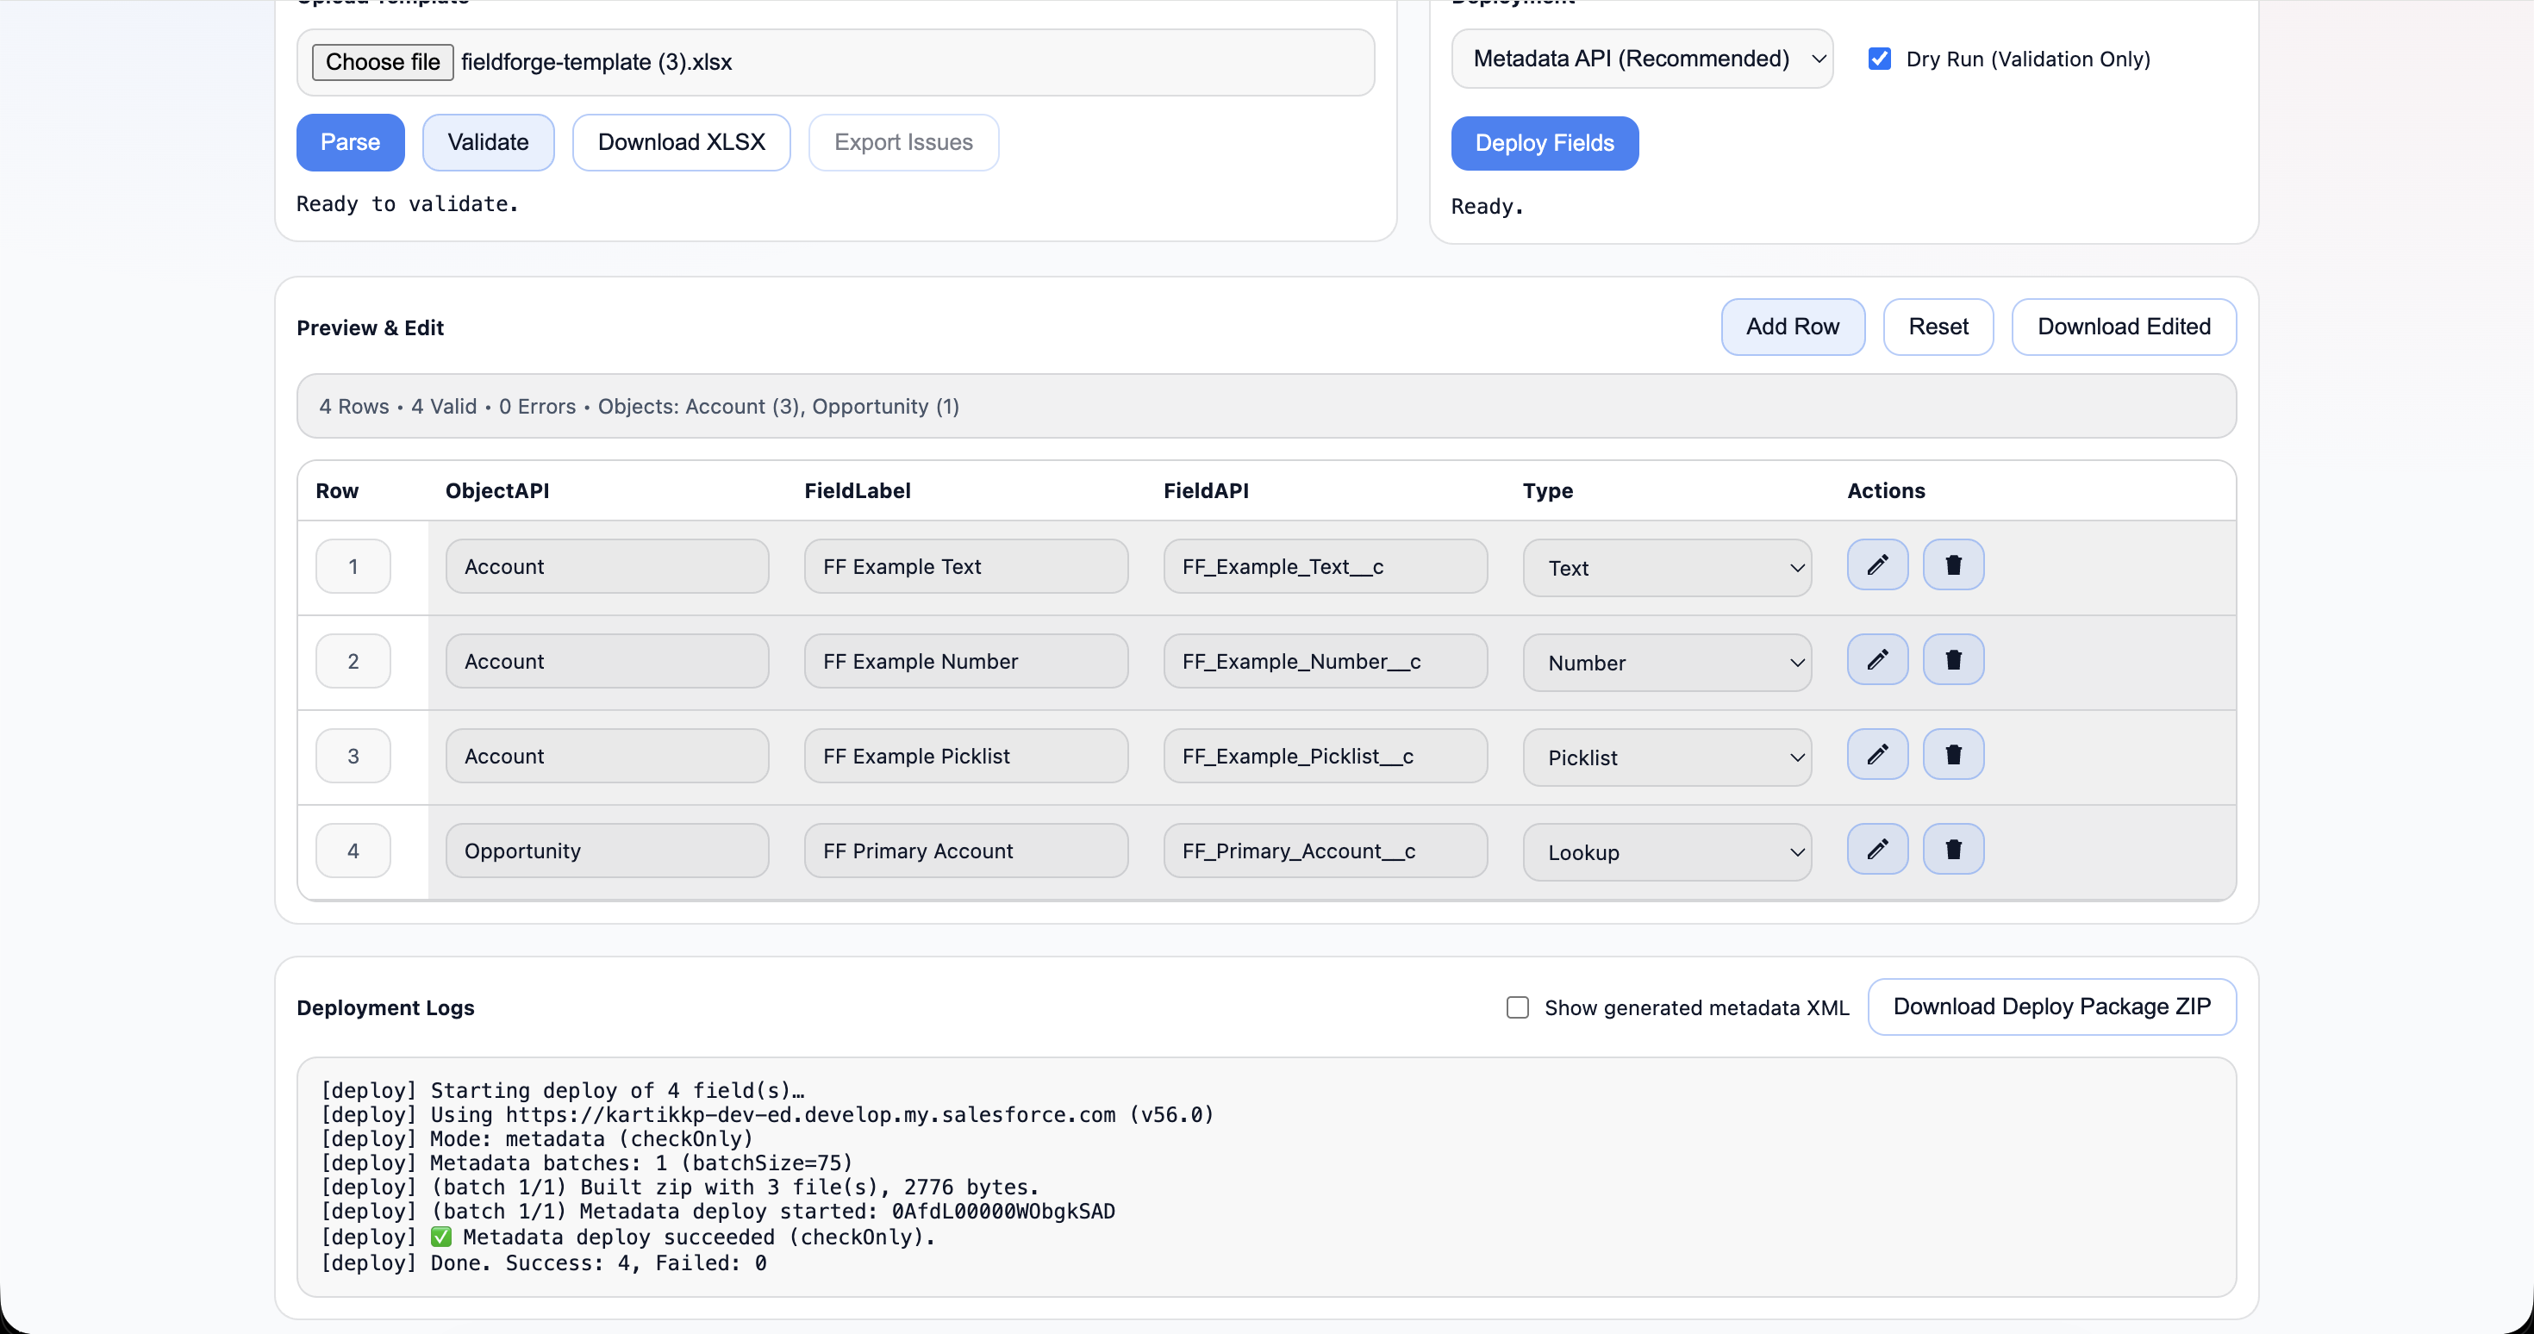
Task: Edit row 1 FF Example Text with pencil icon
Action: [1877, 564]
